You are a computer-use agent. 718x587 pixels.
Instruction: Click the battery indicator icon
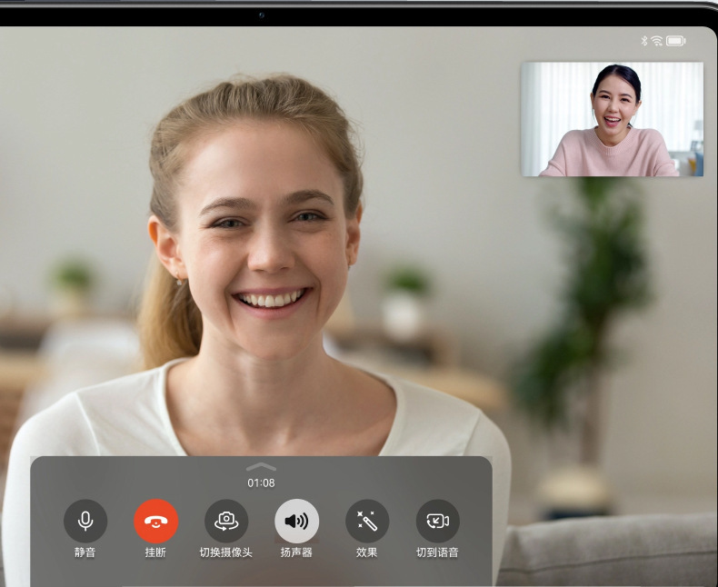coord(676,41)
